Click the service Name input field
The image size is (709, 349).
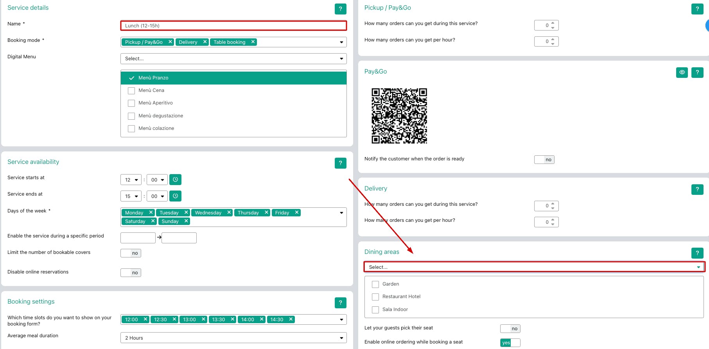tap(233, 26)
